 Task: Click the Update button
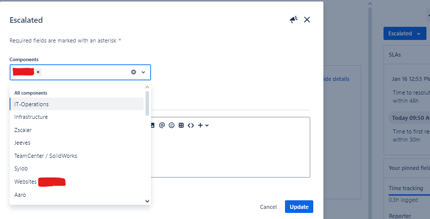coord(299,207)
